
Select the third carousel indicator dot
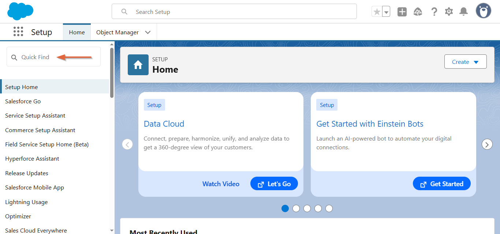[x=307, y=208]
